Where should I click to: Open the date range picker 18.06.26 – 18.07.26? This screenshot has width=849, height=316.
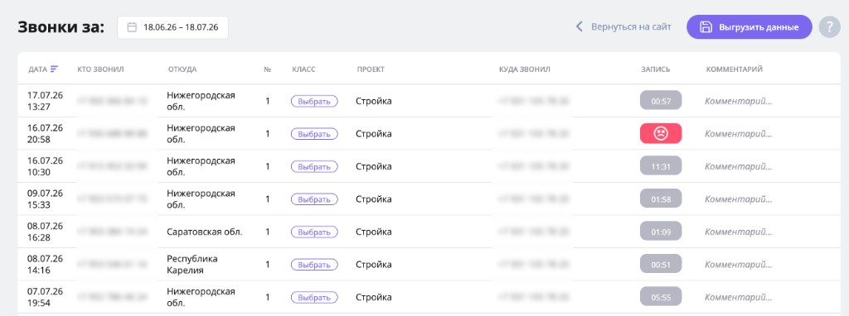[x=172, y=27]
